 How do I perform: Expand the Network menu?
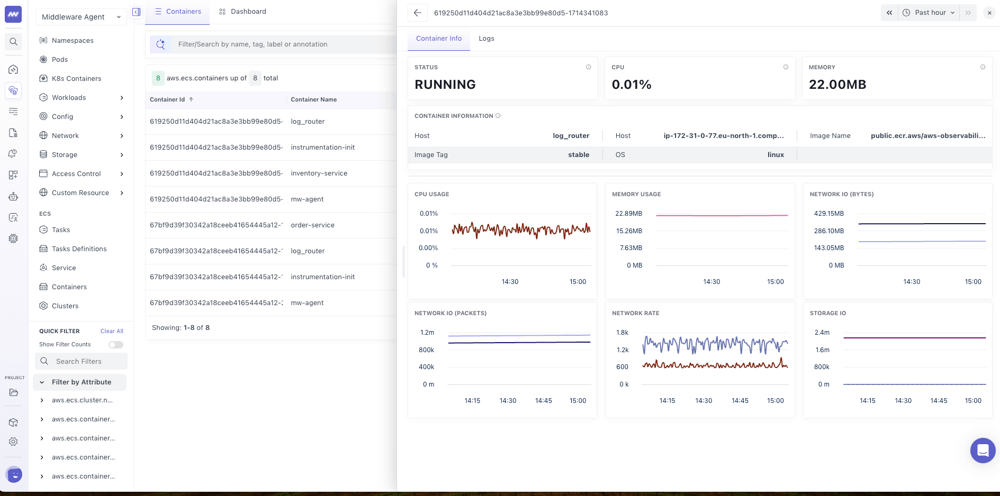point(82,136)
